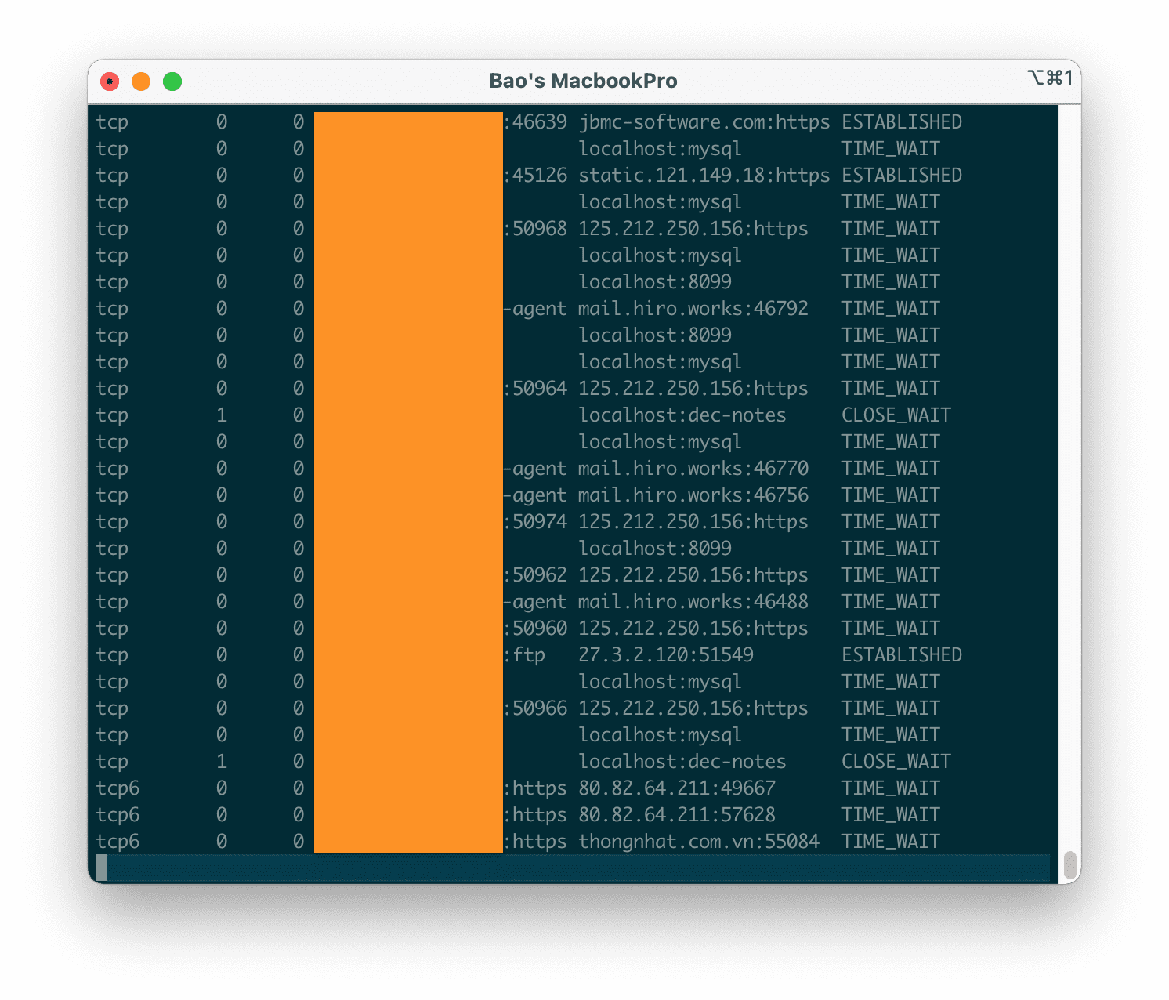Click the mail.hiro.works:46488 agent line
This screenshot has height=1000, width=1169.
(x=693, y=601)
